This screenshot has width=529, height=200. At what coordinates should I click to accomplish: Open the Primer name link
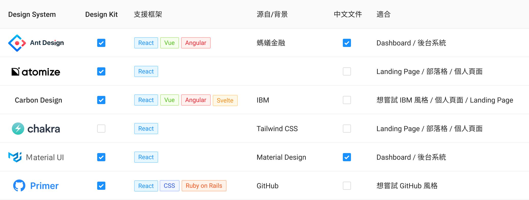coord(44,186)
